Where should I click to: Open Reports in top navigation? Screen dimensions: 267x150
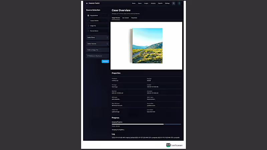click(x=160, y=3)
